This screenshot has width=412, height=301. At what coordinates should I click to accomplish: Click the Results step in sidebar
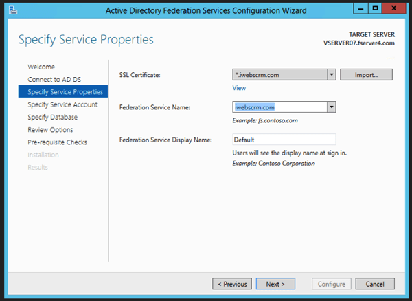(x=38, y=167)
